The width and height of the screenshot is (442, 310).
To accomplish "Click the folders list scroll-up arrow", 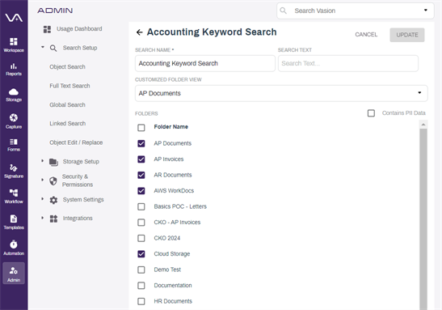I will [x=423, y=125].
